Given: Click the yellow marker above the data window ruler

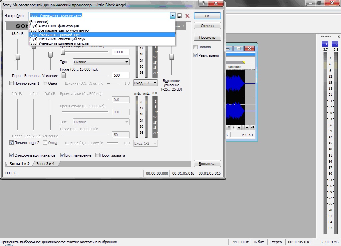Looking at the screenshot, I should click(244, 62).
